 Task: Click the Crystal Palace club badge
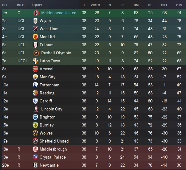pyautogui.click(x=35, y=157)
